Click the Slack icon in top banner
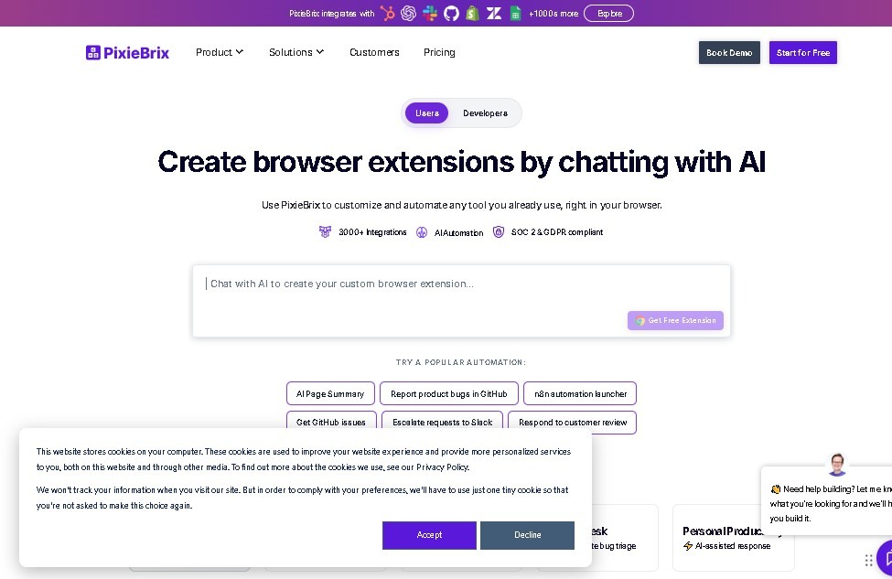The width and height of the screenshot is (892, 579). [430, 13]
